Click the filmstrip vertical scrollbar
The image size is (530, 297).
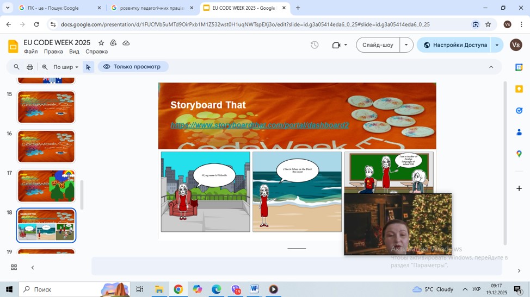[x=82, y=194]
